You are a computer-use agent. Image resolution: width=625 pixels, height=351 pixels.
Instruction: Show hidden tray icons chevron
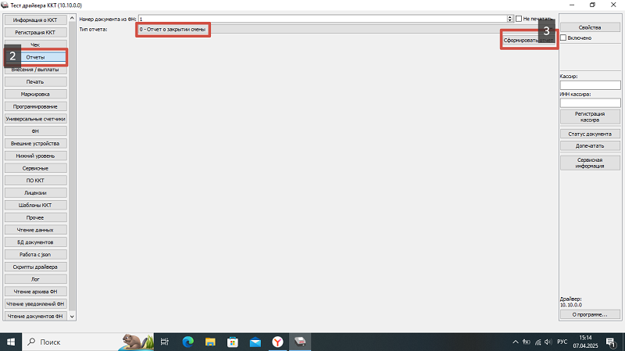(x=516, y=342)
